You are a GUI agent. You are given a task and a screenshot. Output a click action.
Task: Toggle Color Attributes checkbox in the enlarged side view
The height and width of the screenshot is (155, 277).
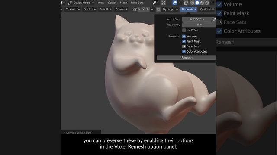pyautogui.click(x=219, y=31)
